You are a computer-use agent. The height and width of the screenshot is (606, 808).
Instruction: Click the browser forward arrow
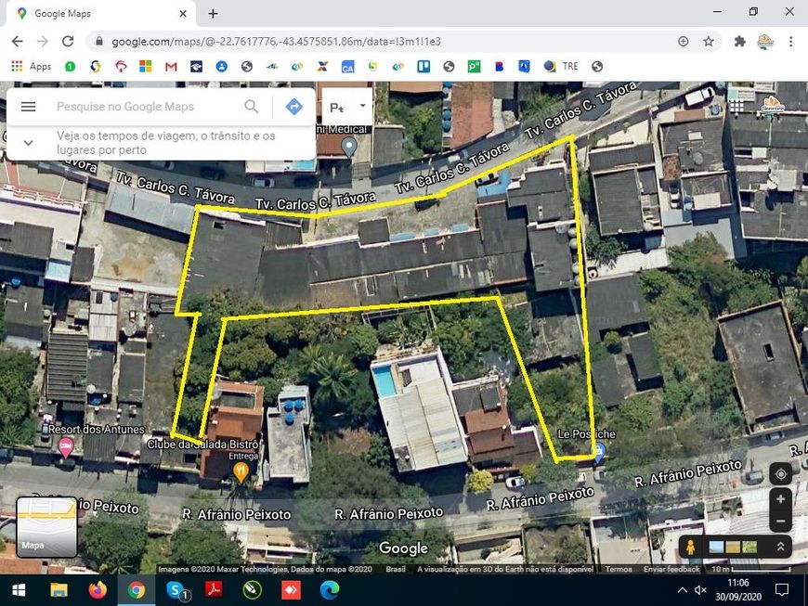tap(42, 41)
